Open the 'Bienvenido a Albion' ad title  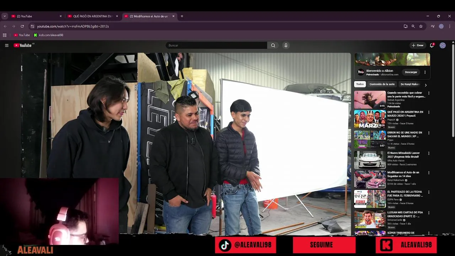pyautogui.click(x=380, y=71)
